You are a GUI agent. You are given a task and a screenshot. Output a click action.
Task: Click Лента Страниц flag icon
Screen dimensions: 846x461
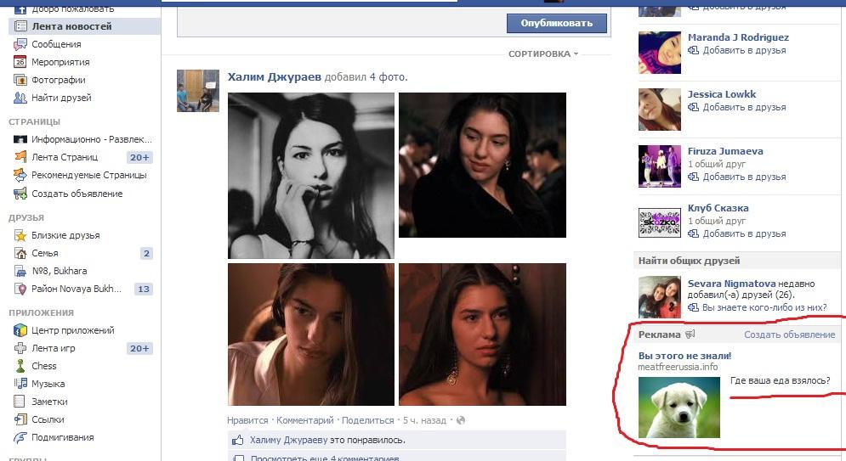click(20, 157)
